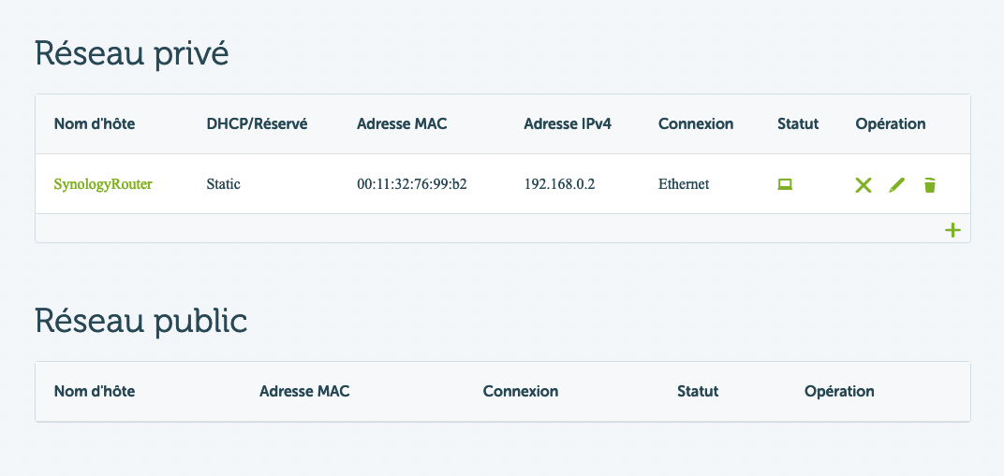Sort by DHCP/Réservé column header
1004x476 pixels.
pos(257,124)
